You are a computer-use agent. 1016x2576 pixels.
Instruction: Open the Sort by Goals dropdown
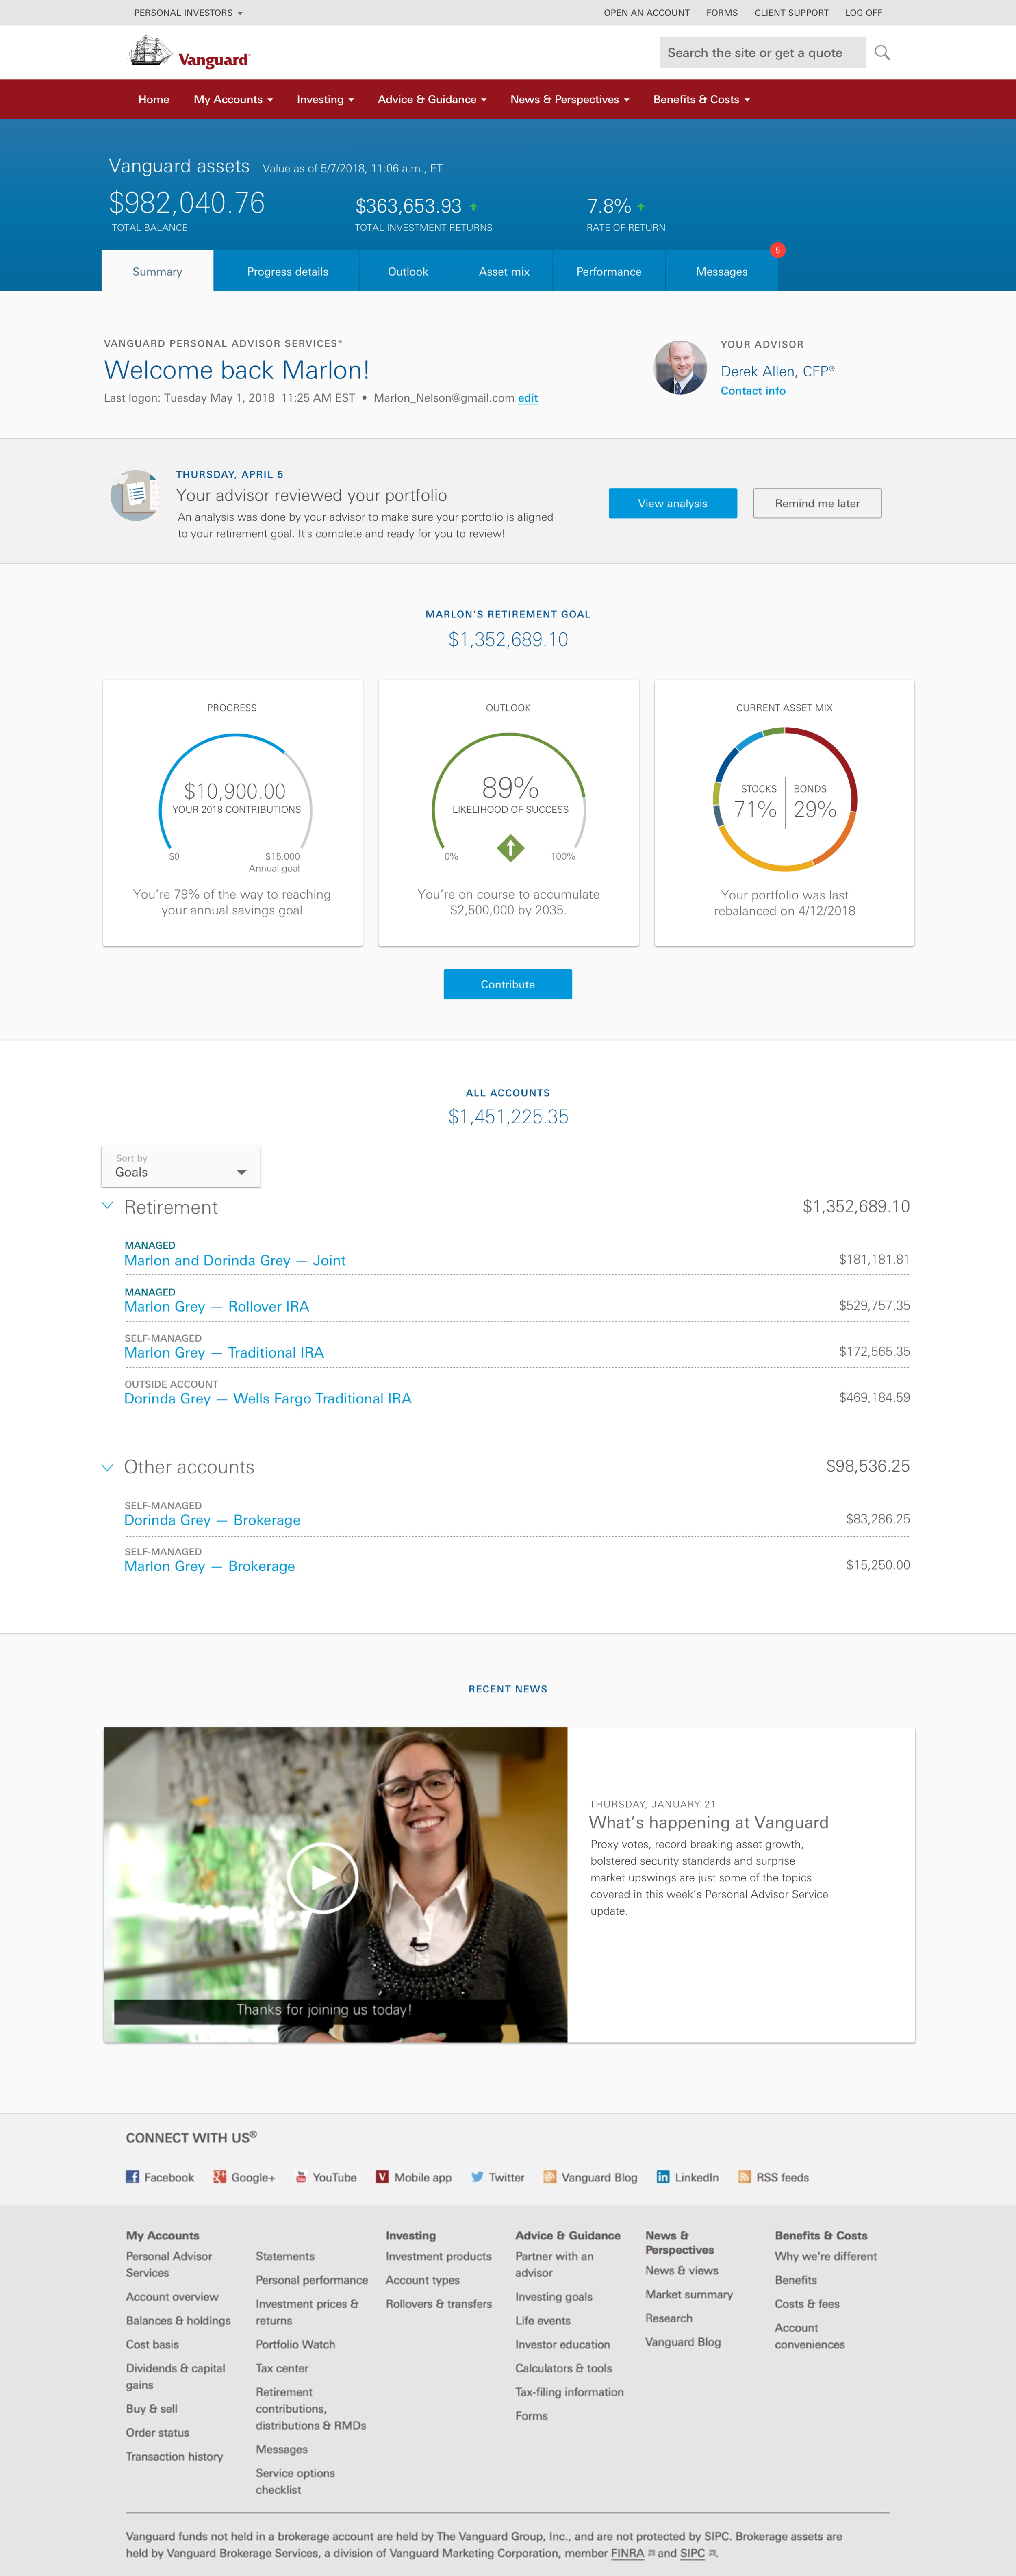pyautogui.click(x=181, y=1166)
